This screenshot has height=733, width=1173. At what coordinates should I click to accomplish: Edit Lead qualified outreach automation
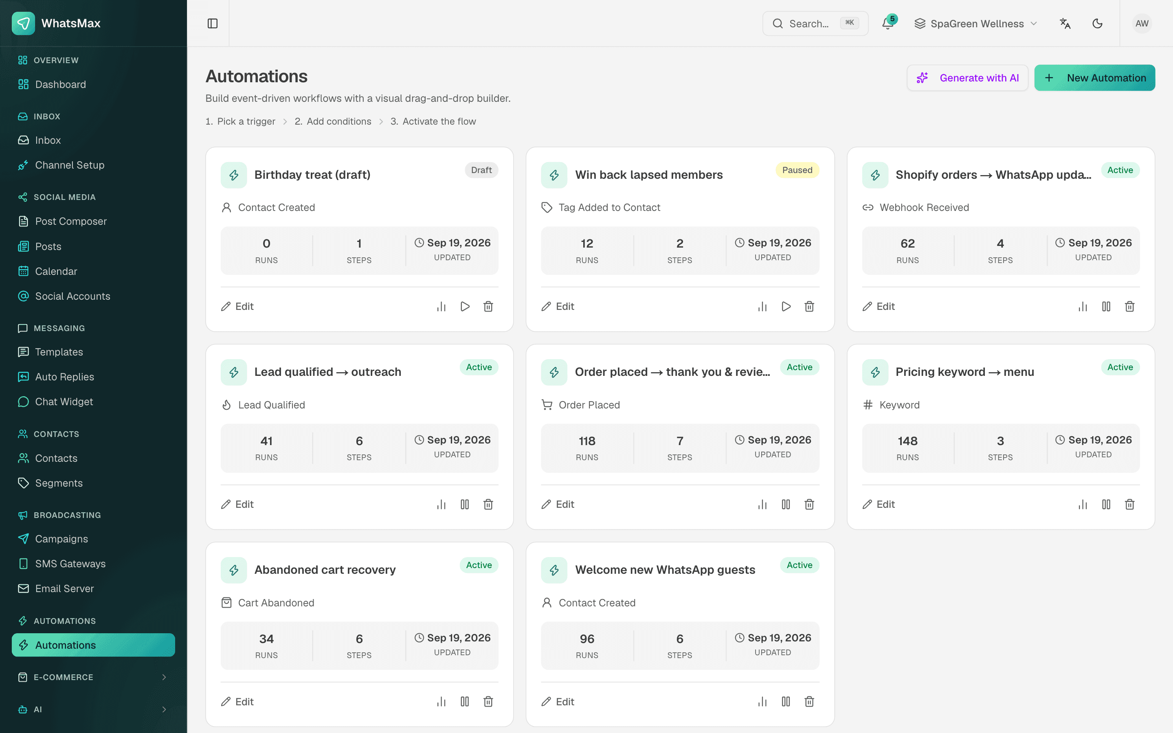[237, 504]
